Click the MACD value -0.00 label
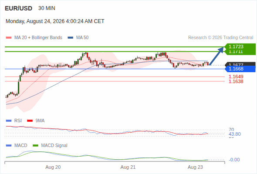This screenshot has height=174, width=257. pos(234,160)
